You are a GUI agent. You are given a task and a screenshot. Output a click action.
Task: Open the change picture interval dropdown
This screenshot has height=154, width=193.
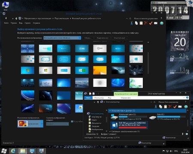point(57,124)
